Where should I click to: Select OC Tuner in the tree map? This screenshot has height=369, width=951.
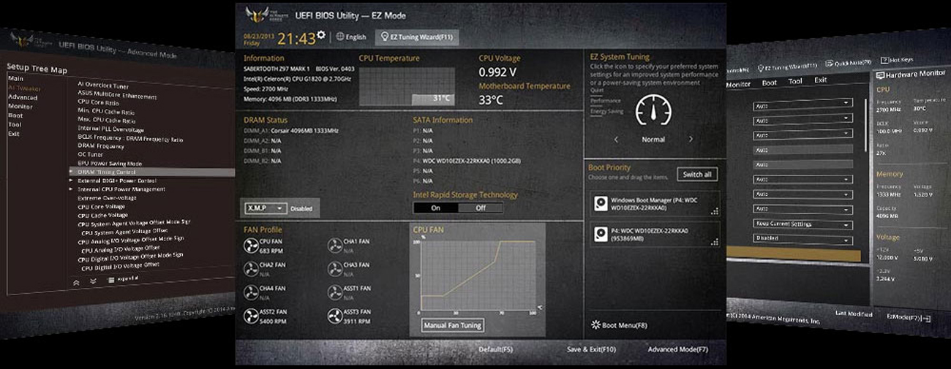[91, 154]
